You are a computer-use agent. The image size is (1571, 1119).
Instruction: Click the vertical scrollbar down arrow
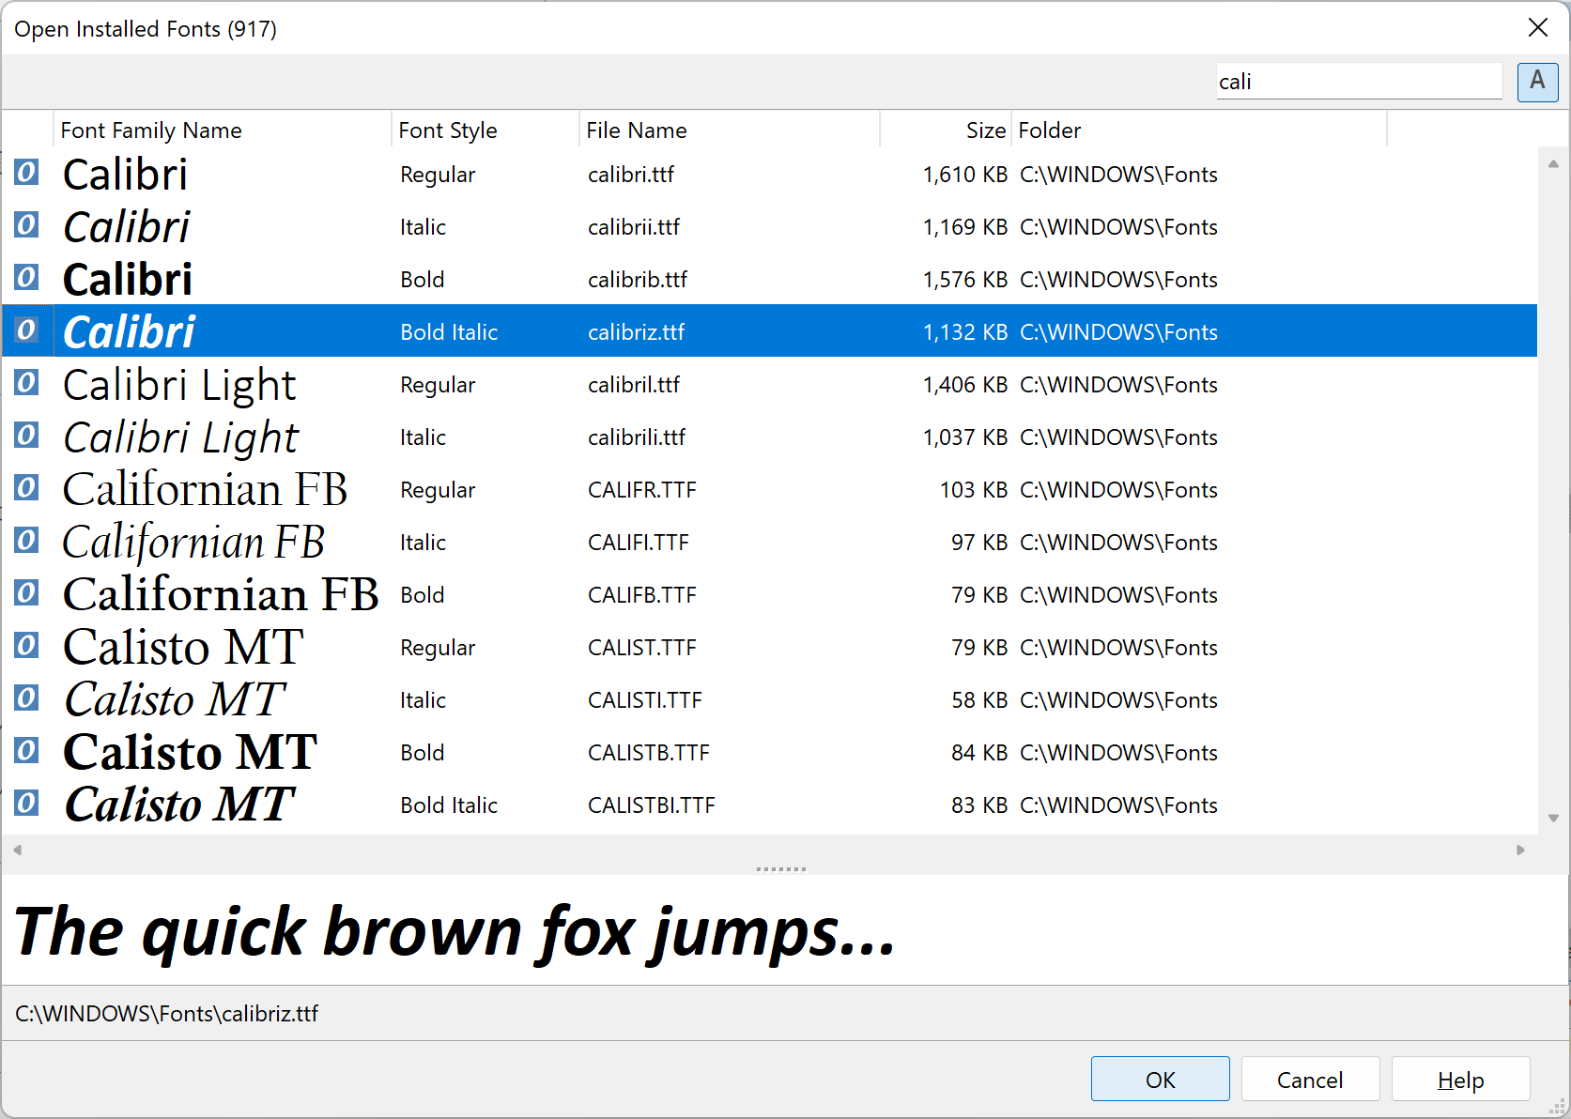tap(1553, 818)
